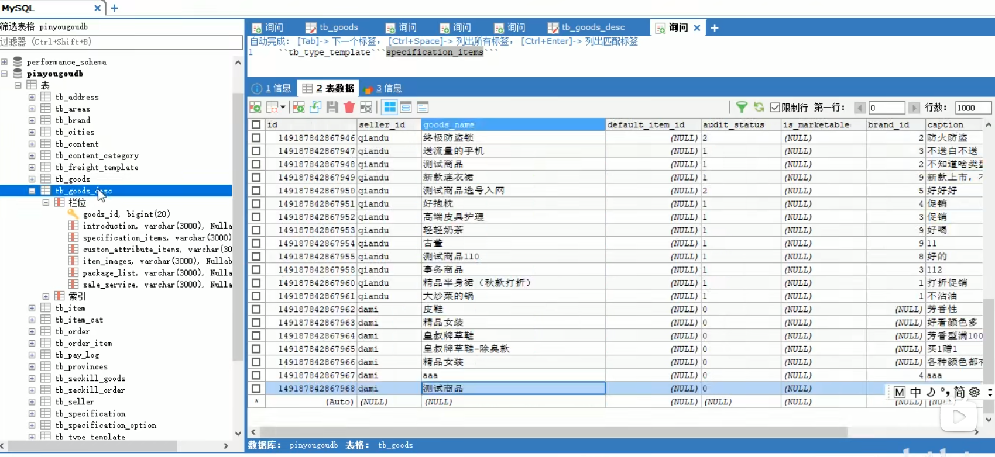The height and width of the screenshot is (457, 995).
Task: Open the 2 表数据 result tab
Action: pos(328,88)
